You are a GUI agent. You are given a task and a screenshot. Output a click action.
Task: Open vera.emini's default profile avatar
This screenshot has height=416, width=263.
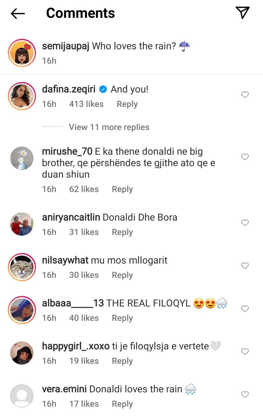[22, 396]
